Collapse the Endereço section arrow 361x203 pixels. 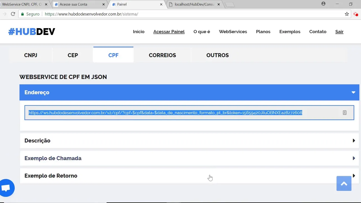[353, 92]
